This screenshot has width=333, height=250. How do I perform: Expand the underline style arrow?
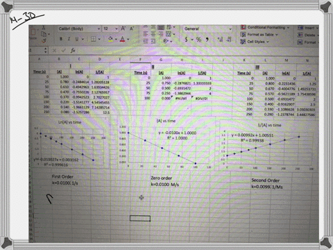click(83, 40)
